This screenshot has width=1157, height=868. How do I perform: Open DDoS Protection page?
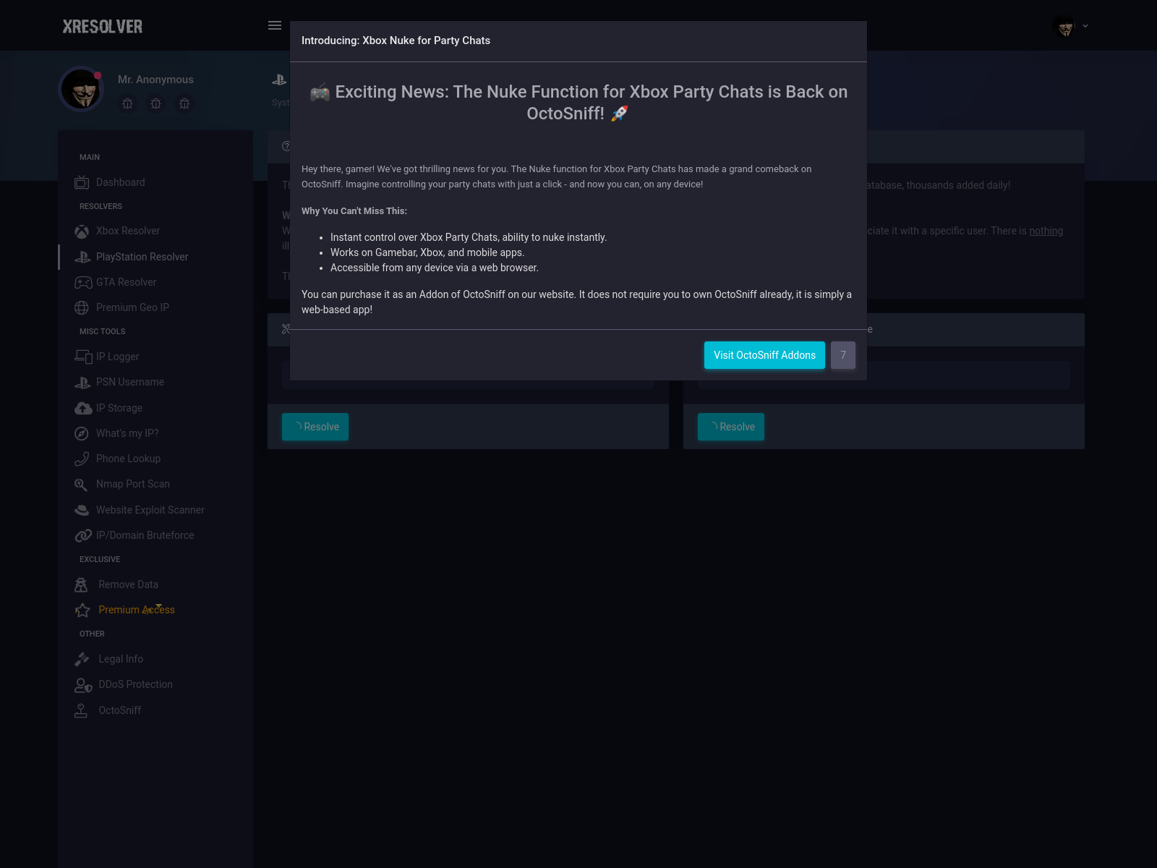pyautogui.click(x=135, y=684)
